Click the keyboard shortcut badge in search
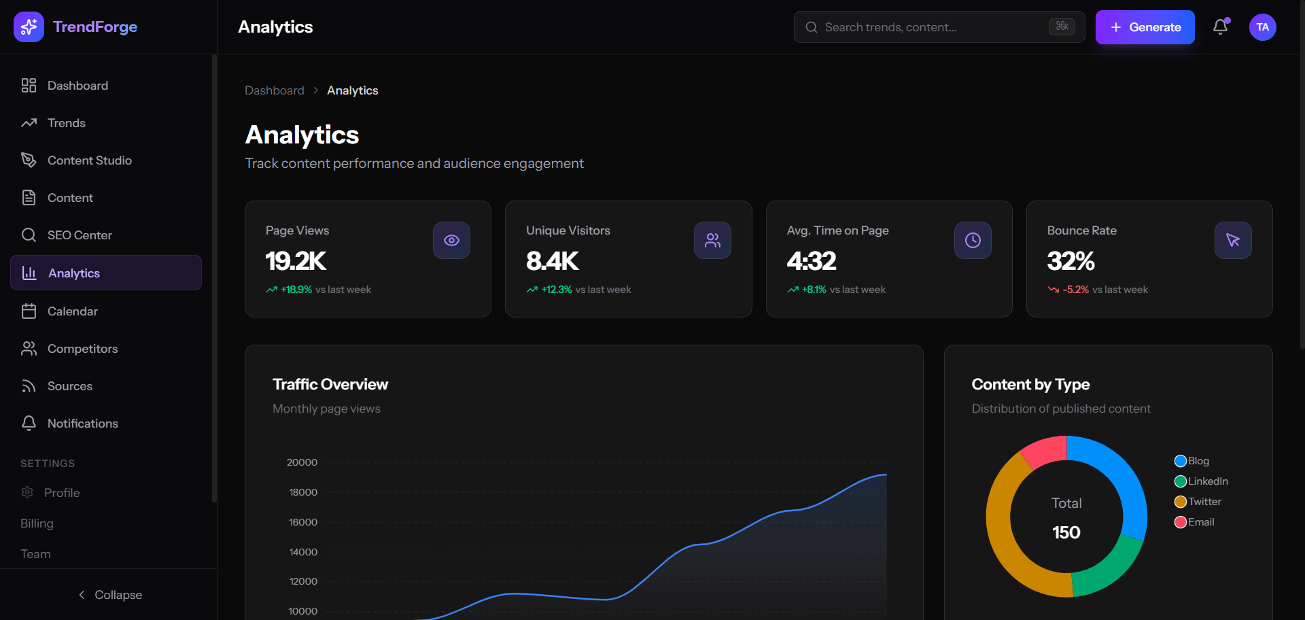This screenshot has height=620, width=1305. pos(1062,27)
